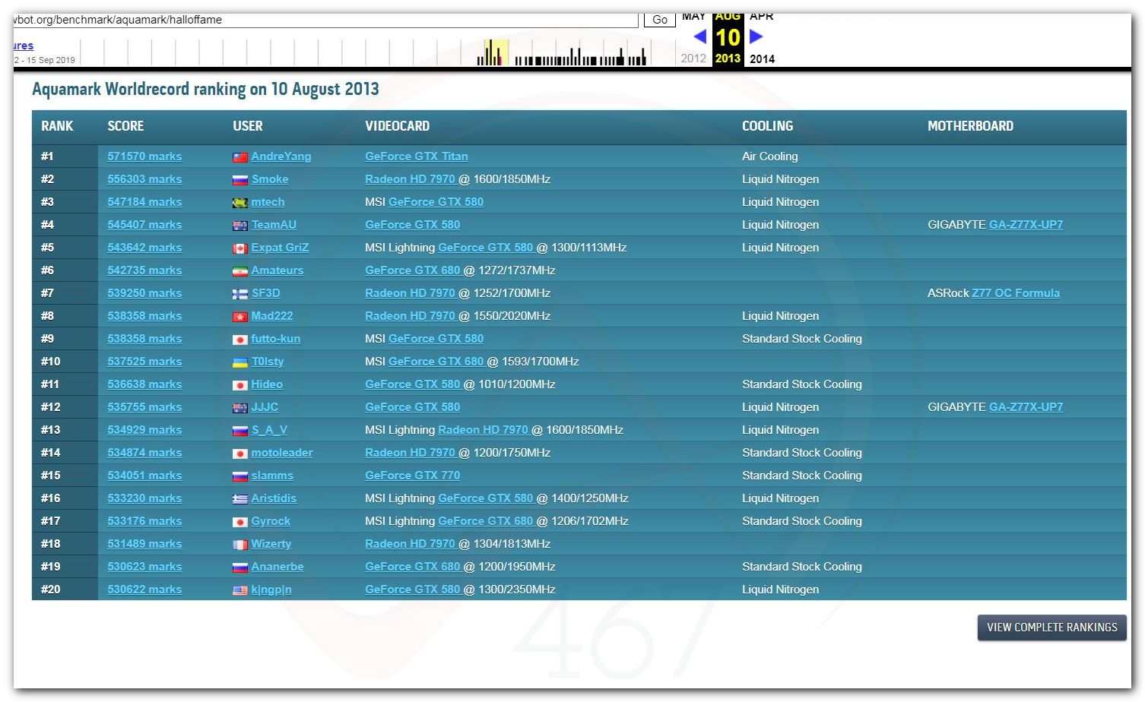Click the Australian flag beside JJJC

pos(239,408)
